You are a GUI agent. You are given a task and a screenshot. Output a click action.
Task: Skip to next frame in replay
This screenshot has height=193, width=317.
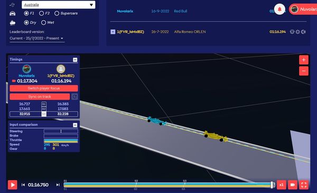[x=58, y=185]
